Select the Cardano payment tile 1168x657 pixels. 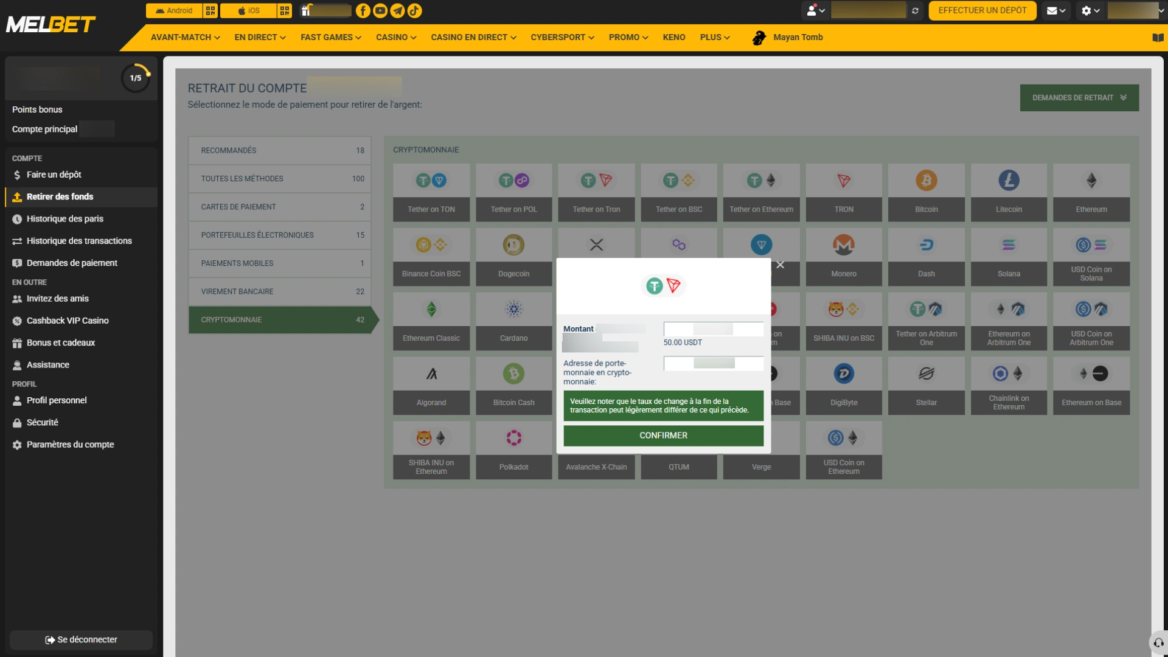[x=513, y=321]
